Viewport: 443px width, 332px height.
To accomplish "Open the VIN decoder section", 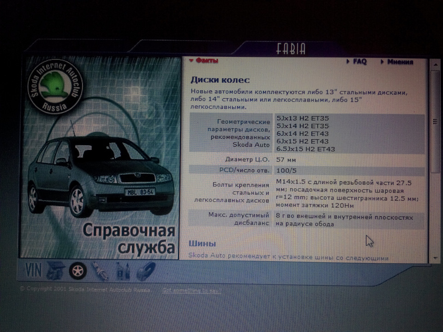I will coord(33,271).
